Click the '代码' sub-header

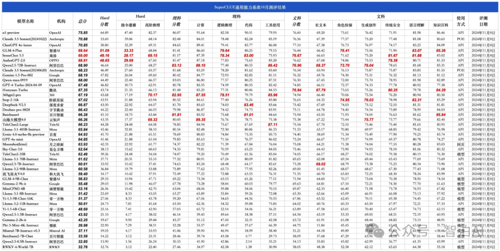[249, 25]
